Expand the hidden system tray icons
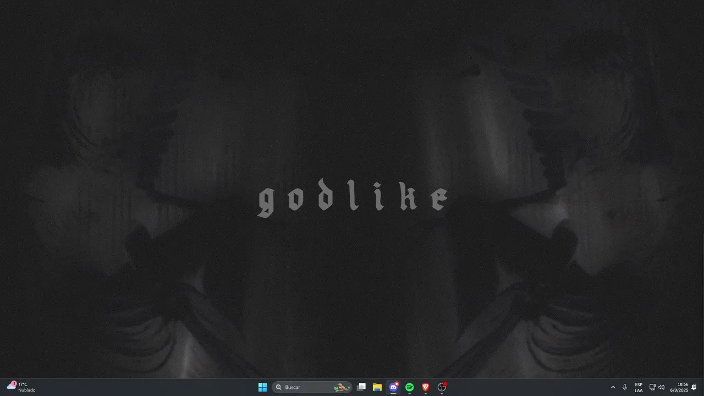 [613, 387]
